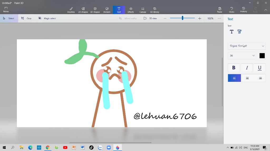Open the 2D shapes tool

point(83,10)
